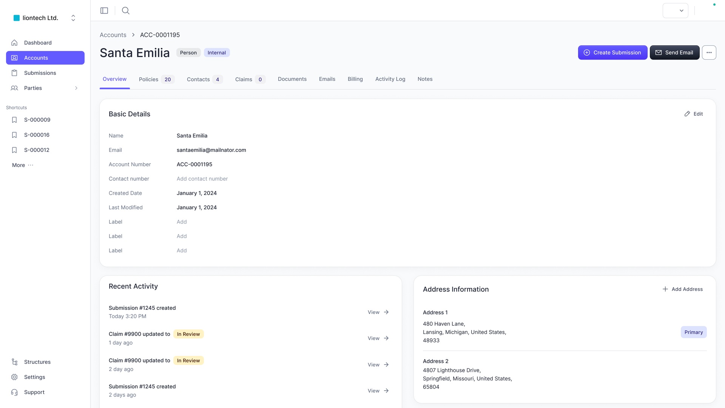View Claim #9900 updated 2 day ago

(x=378, y=365)
